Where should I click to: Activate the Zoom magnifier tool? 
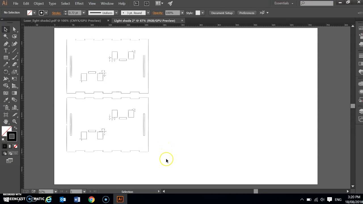(x=14, y=122)
